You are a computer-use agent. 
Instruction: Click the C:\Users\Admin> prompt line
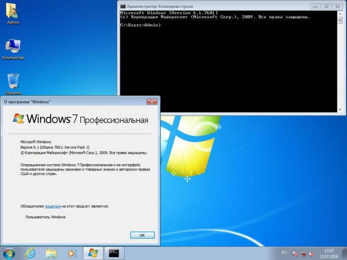[141, 25]
